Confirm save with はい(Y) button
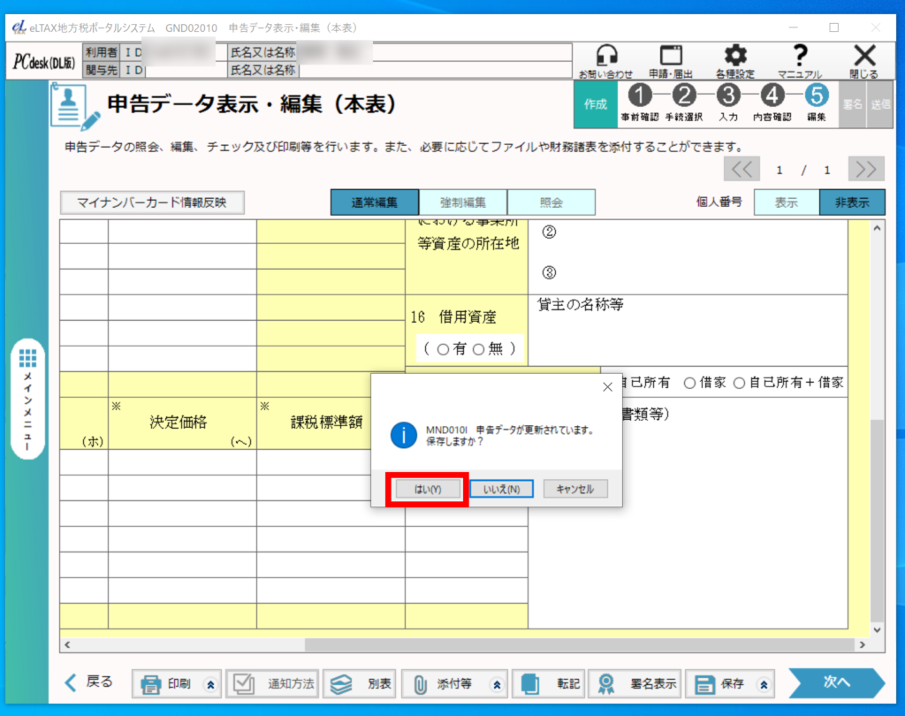 coord(427,489)
